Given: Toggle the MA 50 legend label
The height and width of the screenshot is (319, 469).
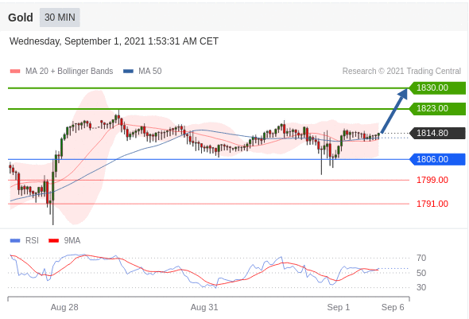Looking at the screenshot, I should (x=150, y=72).
